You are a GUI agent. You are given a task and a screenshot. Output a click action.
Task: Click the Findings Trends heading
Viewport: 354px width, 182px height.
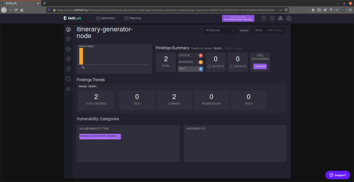click(91, 80)
